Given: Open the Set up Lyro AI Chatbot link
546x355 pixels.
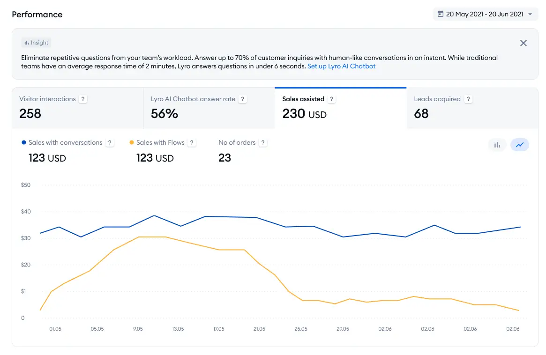Looking at the screenshot, I should point(341,66).
